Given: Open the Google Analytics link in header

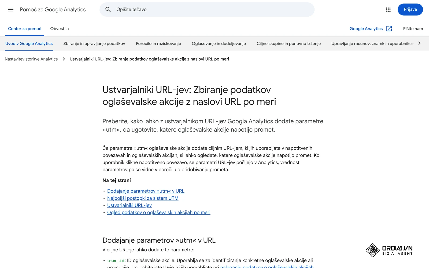Looking at the screenshot, I should point(366,29).
